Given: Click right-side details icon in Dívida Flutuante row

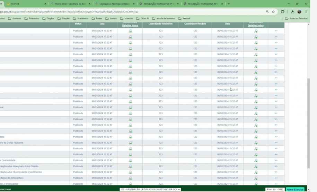Looking at the screenshot, I should click(256, 143).
